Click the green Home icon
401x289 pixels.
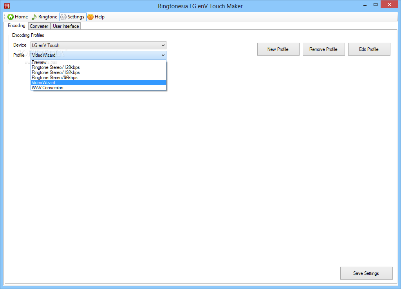pyautogui.click(x=11, y=17)
